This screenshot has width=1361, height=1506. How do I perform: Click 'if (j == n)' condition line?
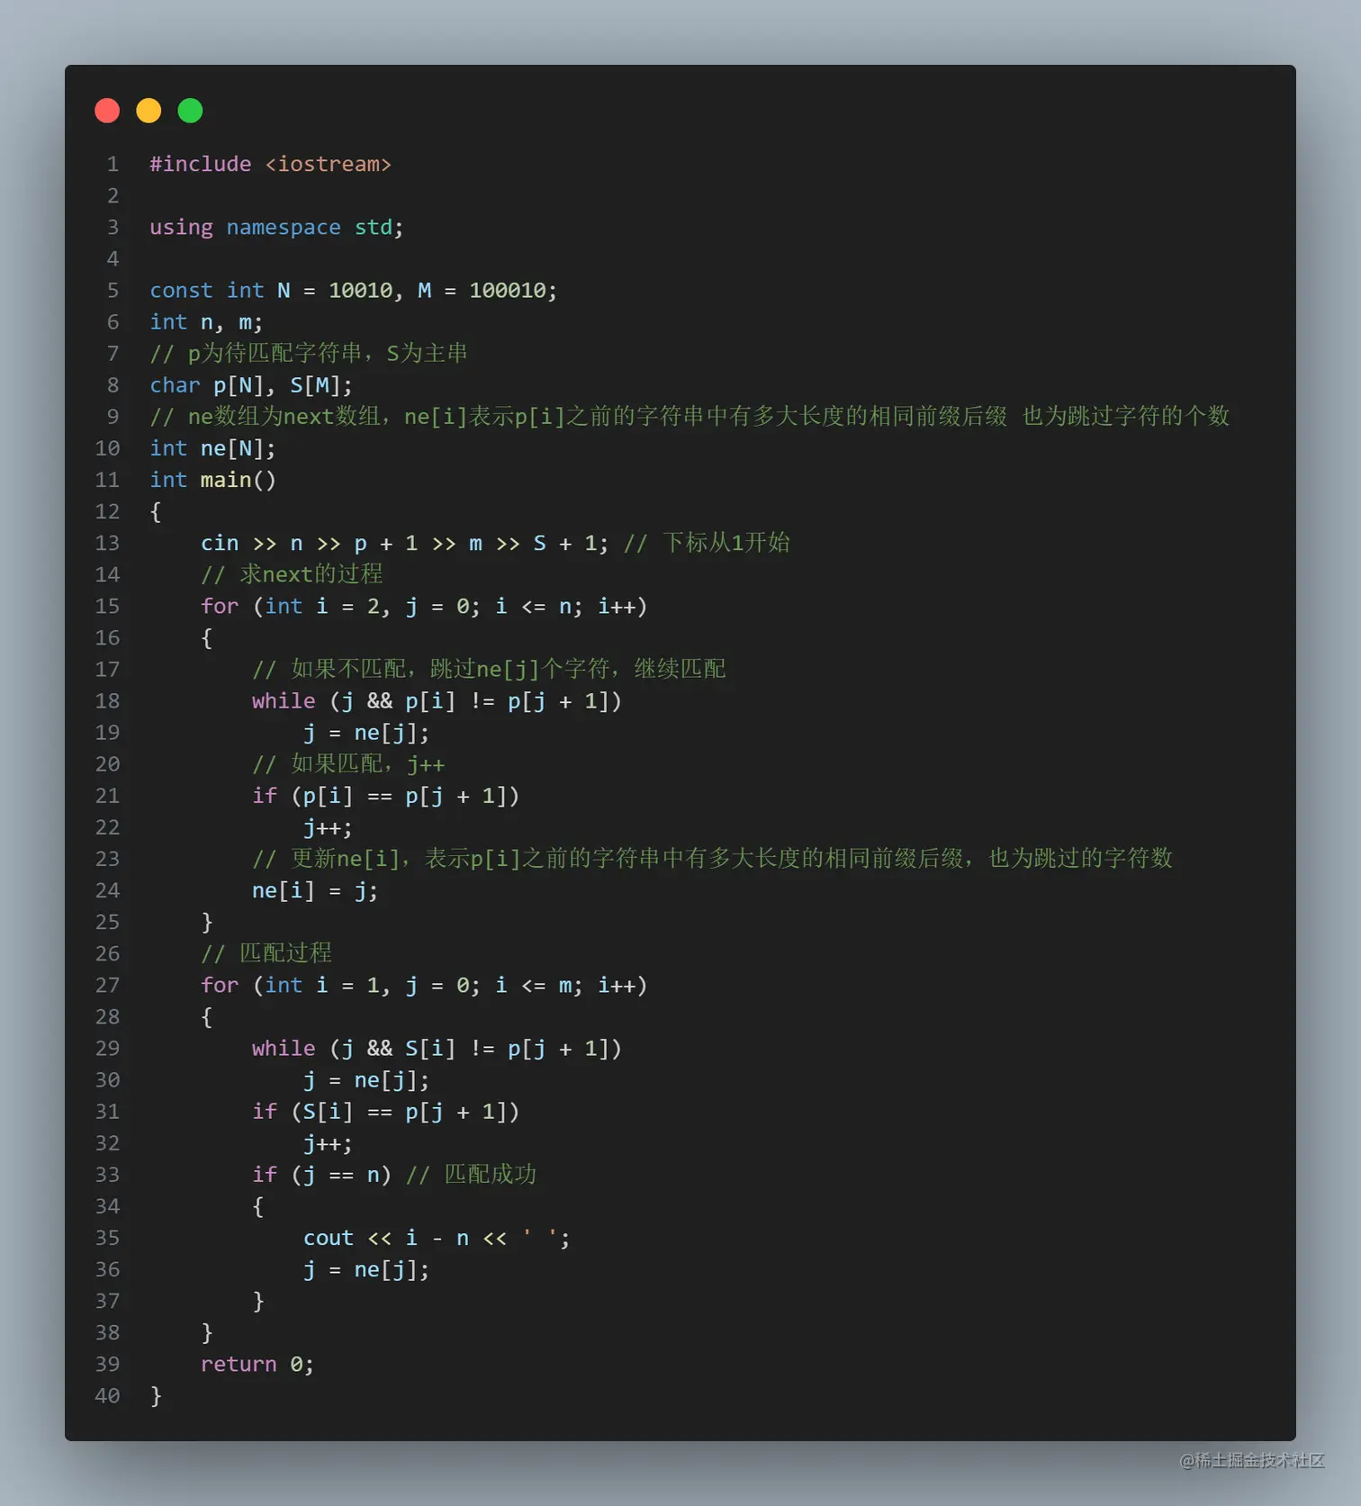point(321,1175)
